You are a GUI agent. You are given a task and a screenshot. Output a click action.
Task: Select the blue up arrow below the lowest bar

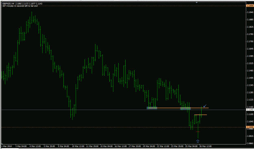pyautogui.click(x=198, y=141)
